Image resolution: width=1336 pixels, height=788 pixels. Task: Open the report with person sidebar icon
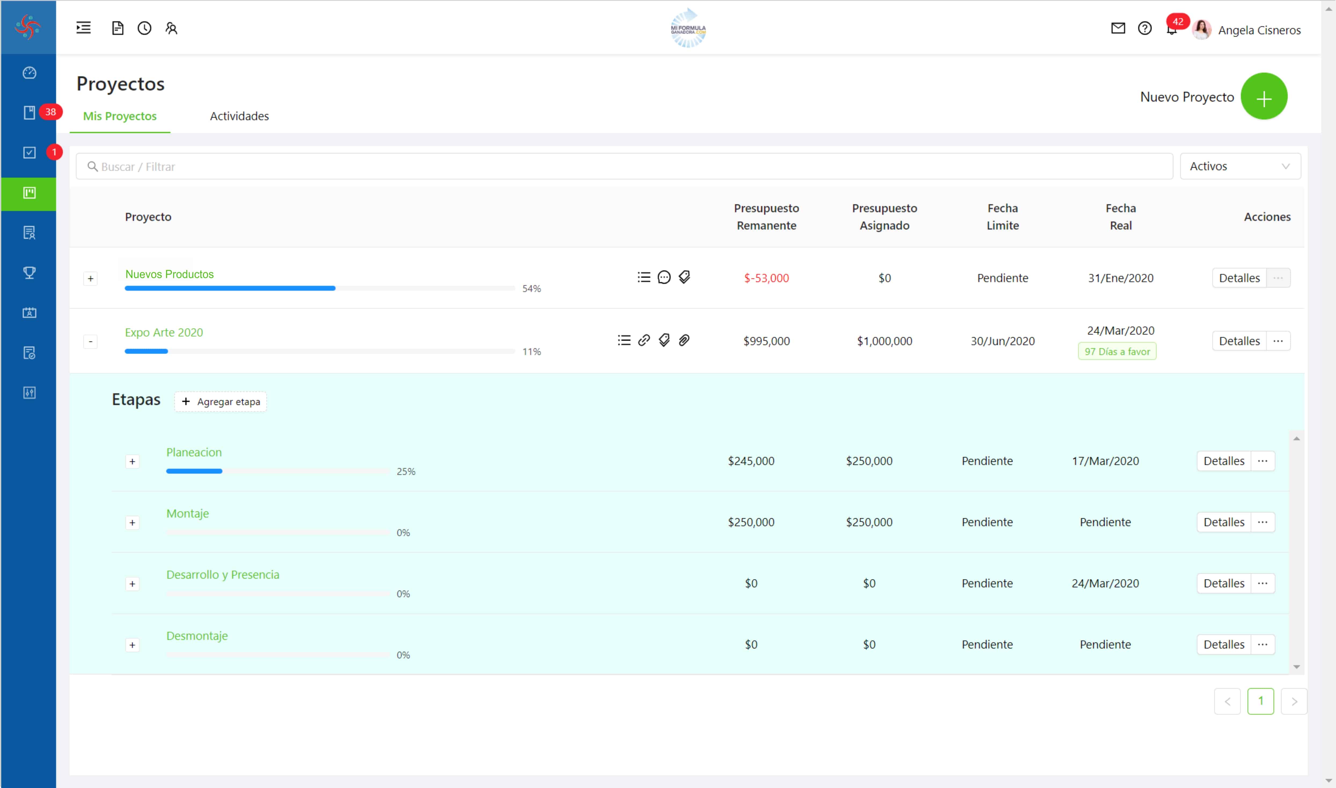[29, 232]
